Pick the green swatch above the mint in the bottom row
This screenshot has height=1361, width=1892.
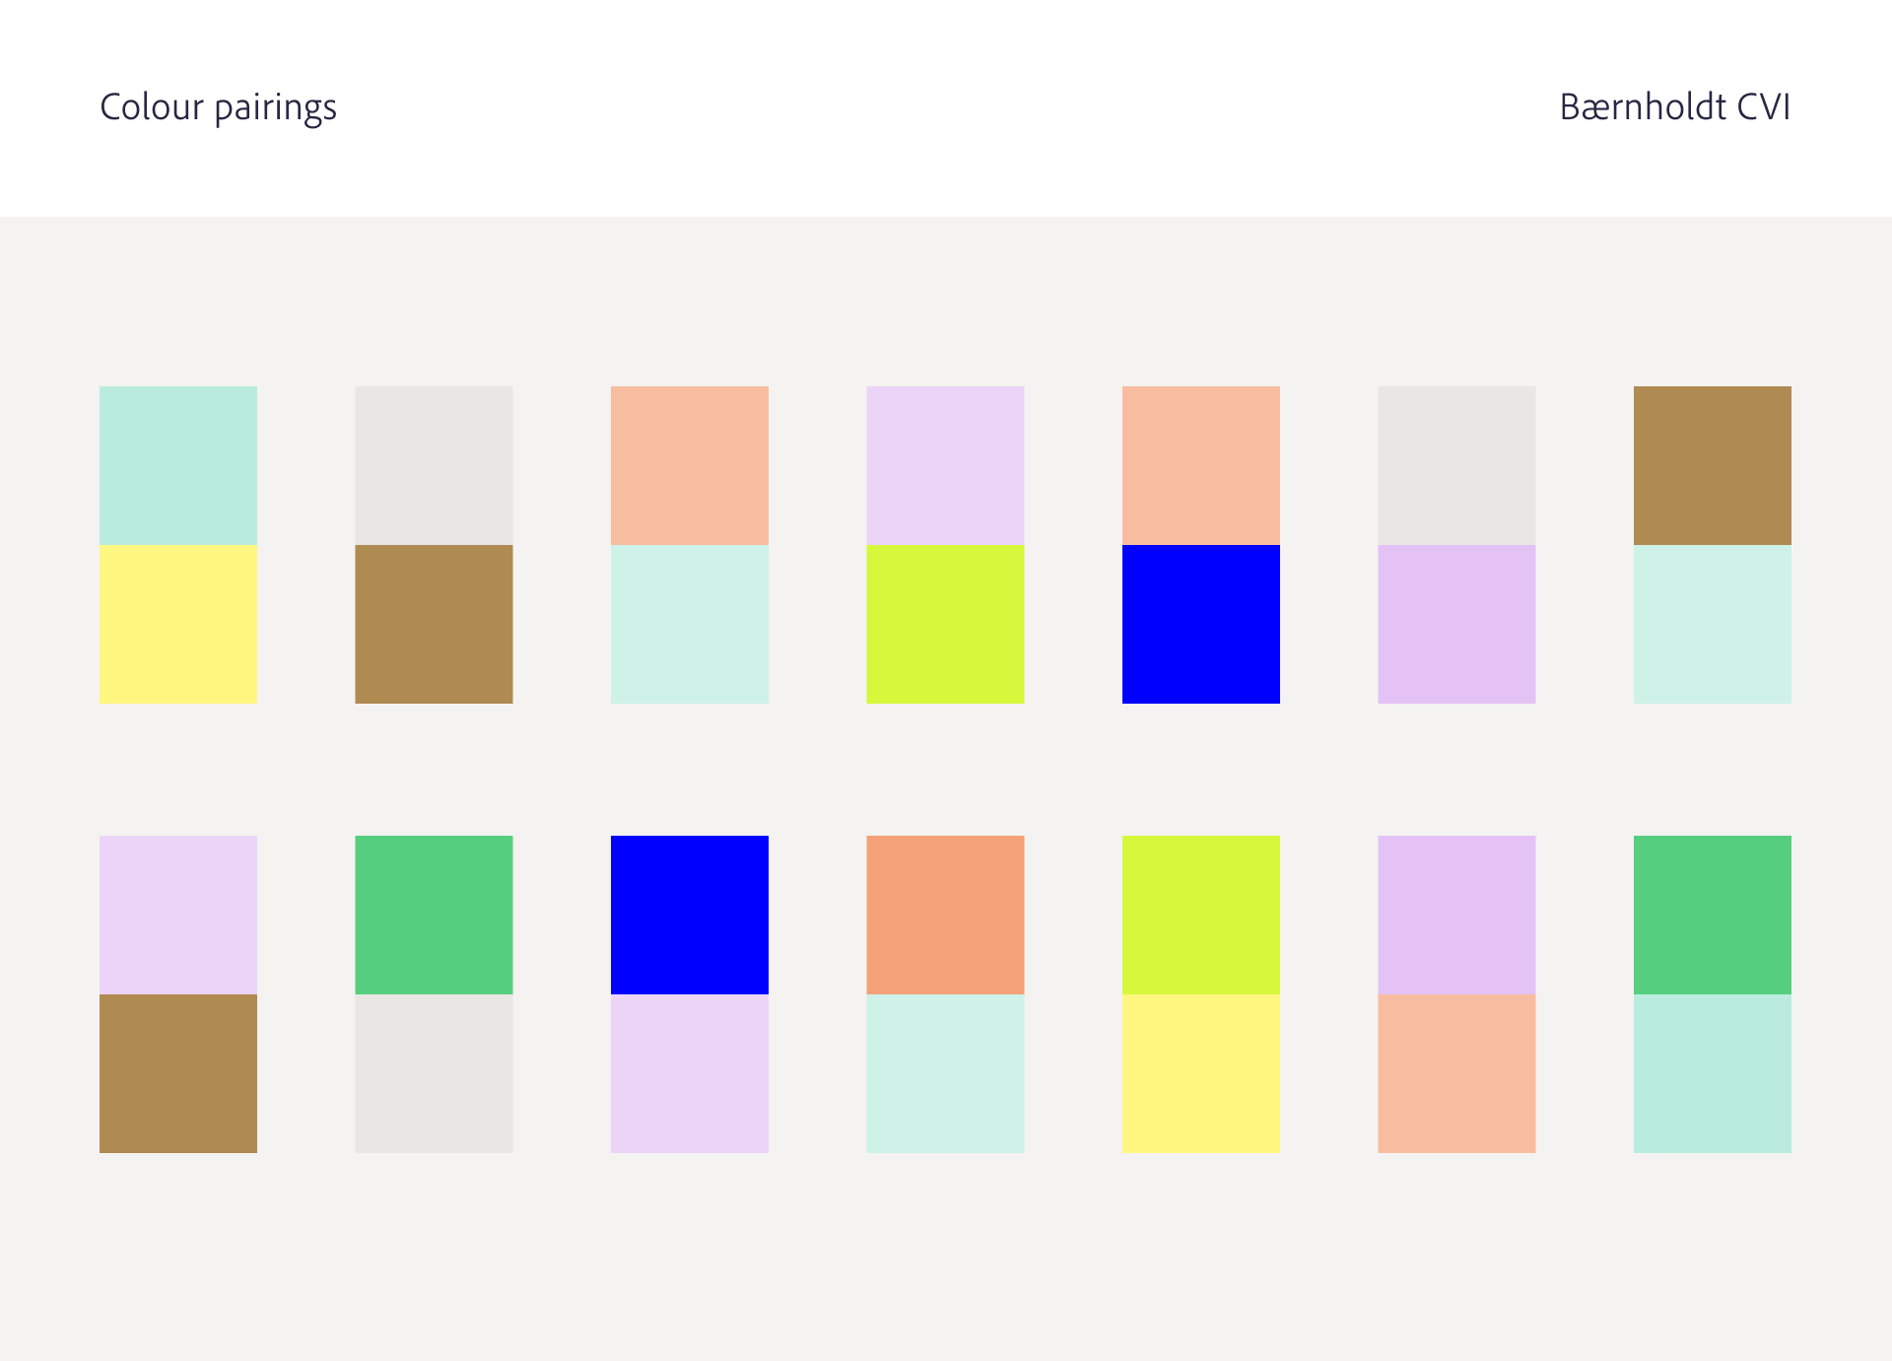[x=1713, y=915]
